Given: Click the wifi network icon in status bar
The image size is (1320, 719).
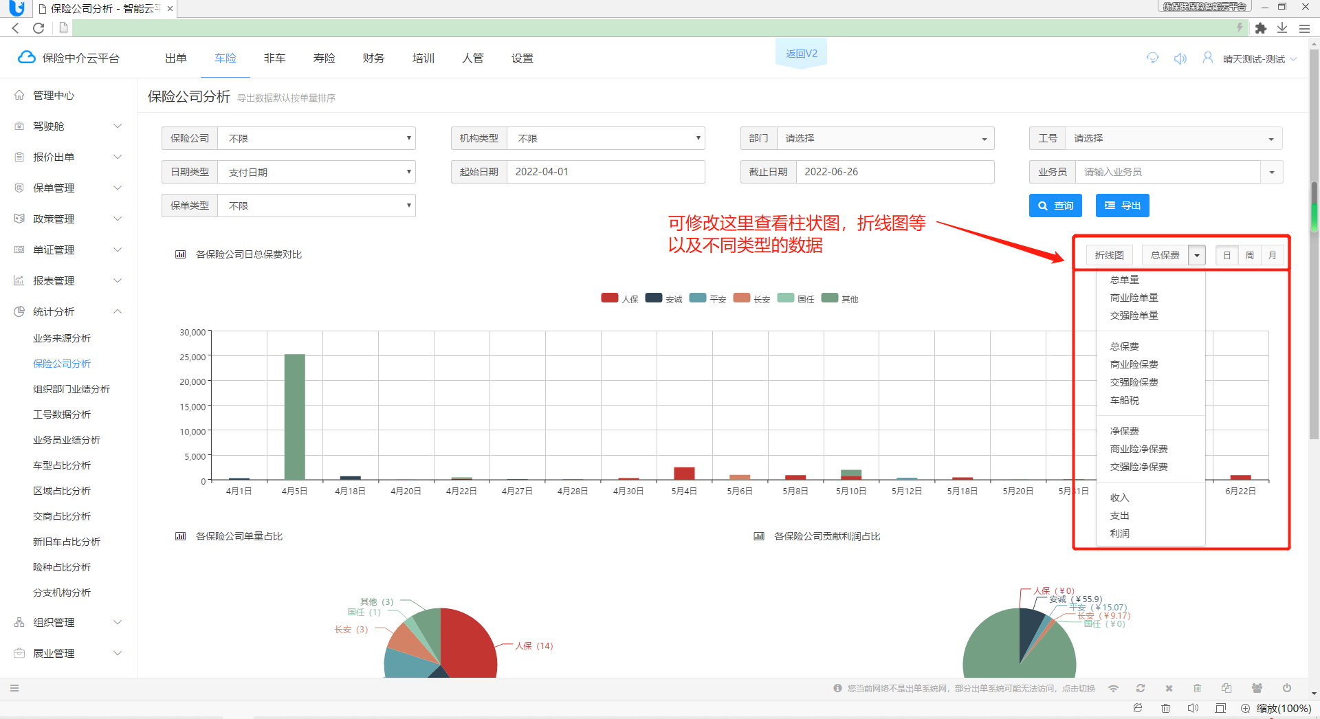Looking at the screenshot, I should (x=1113, y=688).
